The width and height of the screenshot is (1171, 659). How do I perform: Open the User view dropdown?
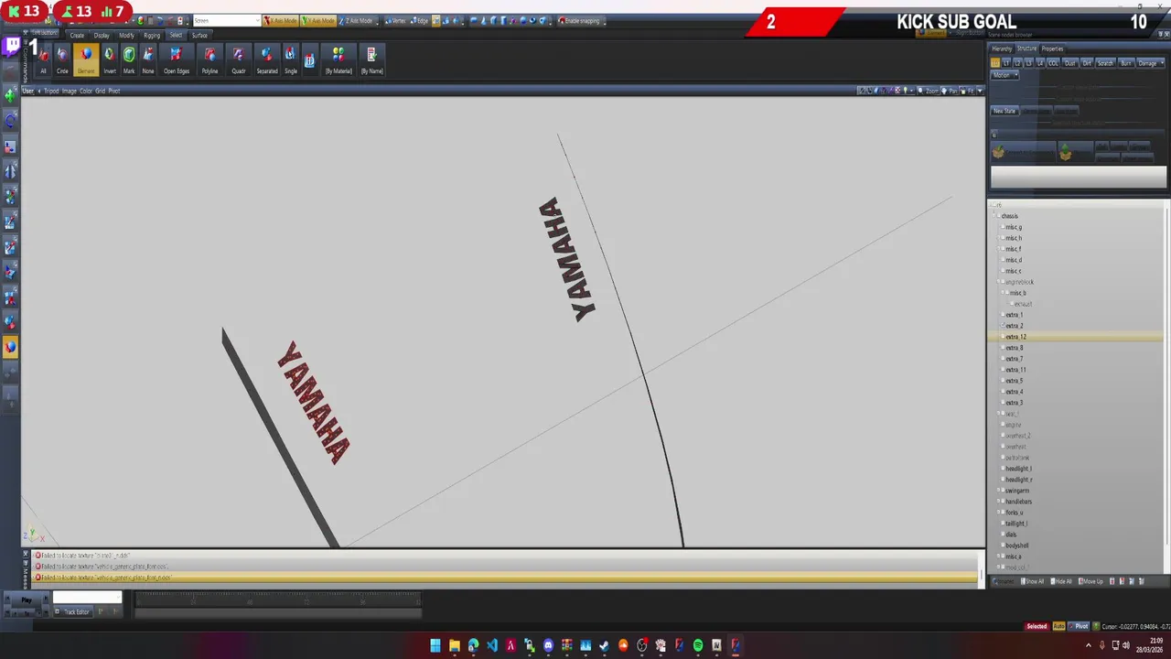coord(29,91)
